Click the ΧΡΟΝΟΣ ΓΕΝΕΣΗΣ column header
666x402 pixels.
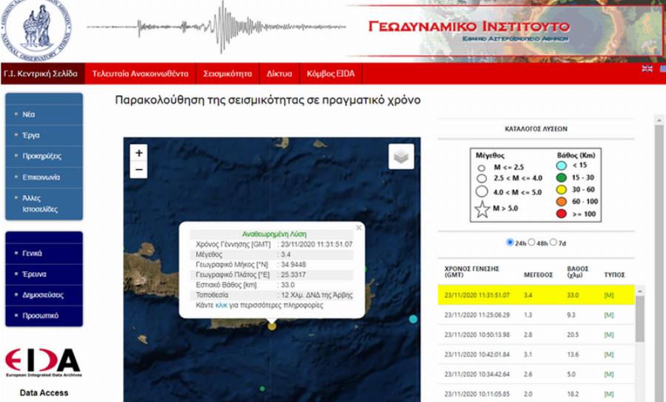click(x=472, y=272)
